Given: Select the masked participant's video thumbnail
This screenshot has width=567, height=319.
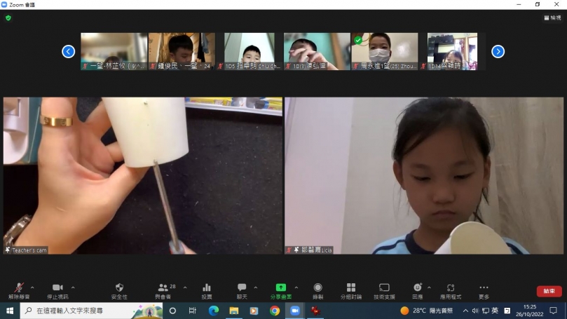Looking at the screenshot, I should (384, 51).
